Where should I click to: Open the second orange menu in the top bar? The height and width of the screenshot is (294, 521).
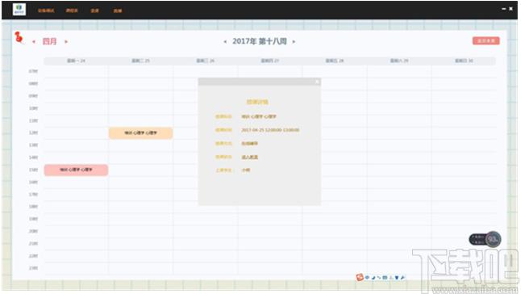[x=72, y=10]
